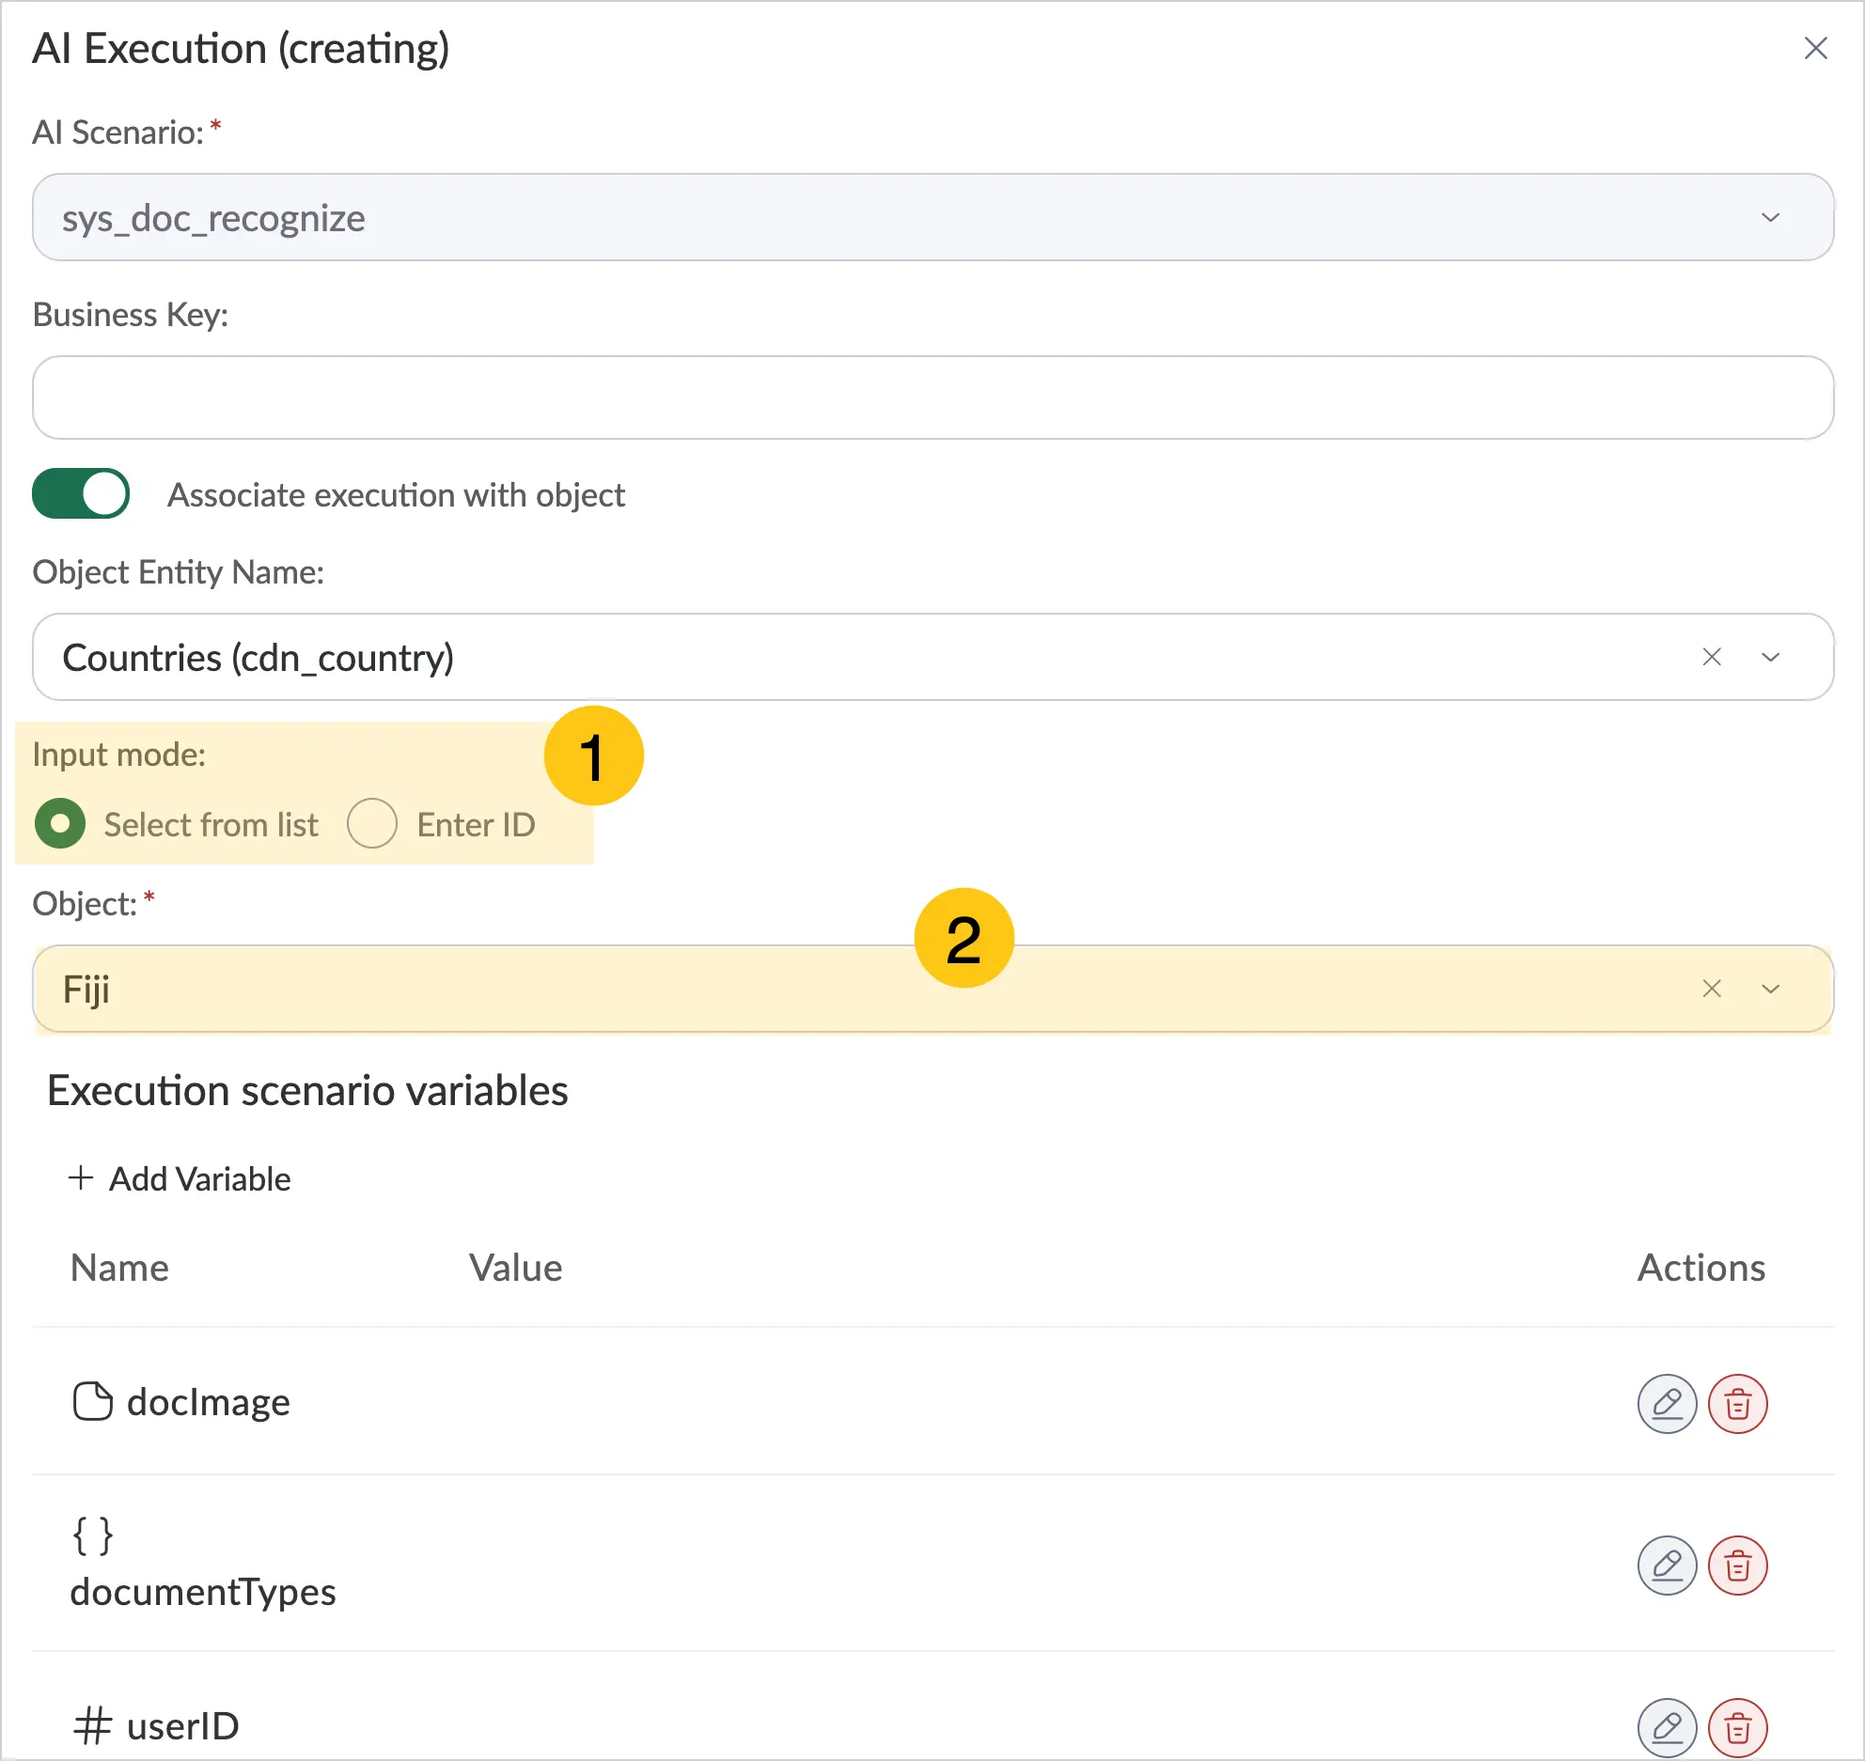The height and width of the screenshot is (1761, 1865).
Task: Edit the documentTypes variable
Action: 1667,1566
